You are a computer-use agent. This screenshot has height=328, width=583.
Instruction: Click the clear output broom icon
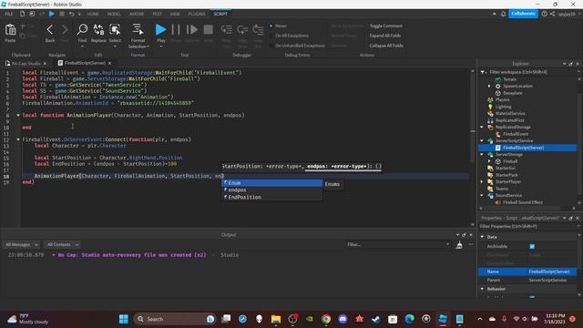pyautogui.click(x=459, y=245)
